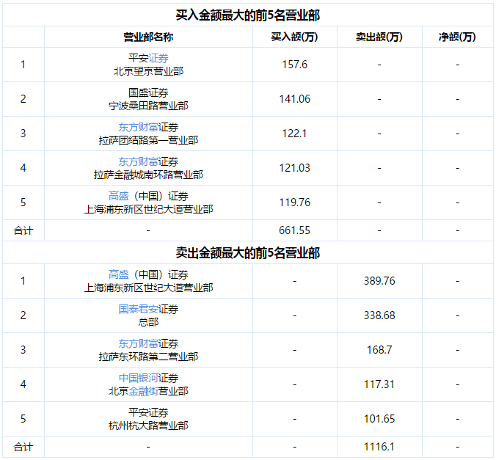Screen dimensions: 496x460
Task: Click the 国盛证券 宁波桑田路营业部 cell
Action: 148,99
